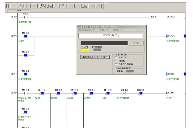Open the 帮助(H) menu
This screenshot has height=129, width=193.
click(x=118, y=30)
